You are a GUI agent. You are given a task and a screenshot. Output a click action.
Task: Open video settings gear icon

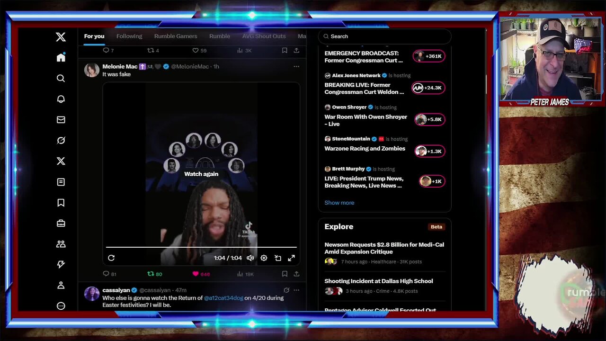[x=264, y=258]
